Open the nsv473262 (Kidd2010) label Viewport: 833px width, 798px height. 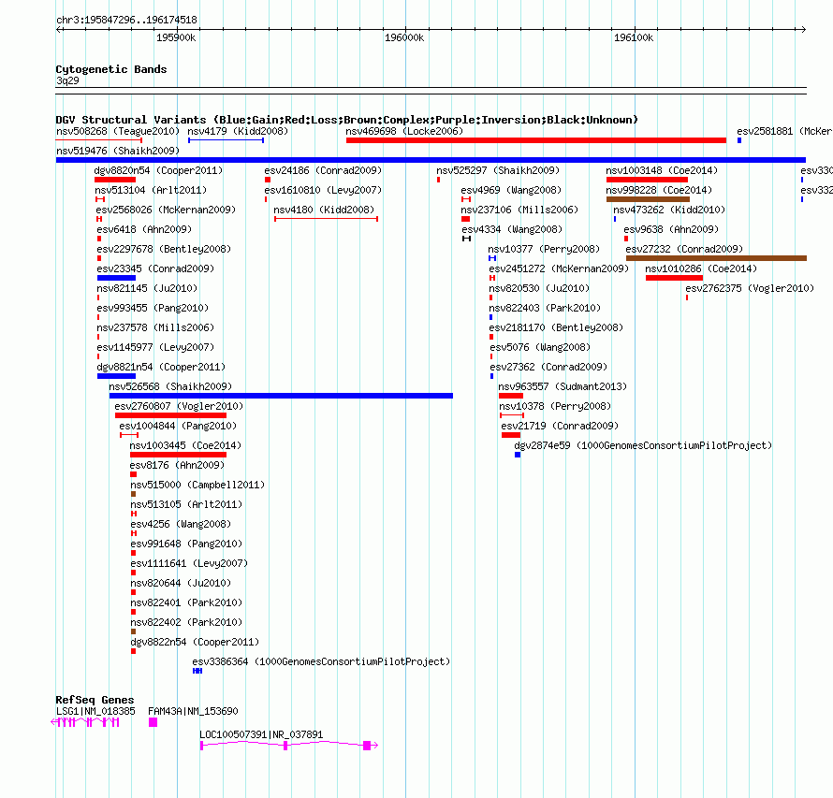click(x=669, y=210)
